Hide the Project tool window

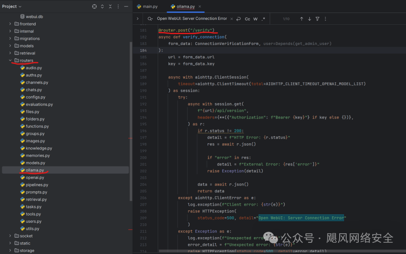126,6
